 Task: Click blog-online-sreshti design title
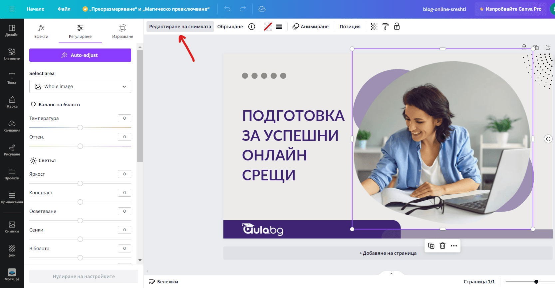tap(444, 9)
